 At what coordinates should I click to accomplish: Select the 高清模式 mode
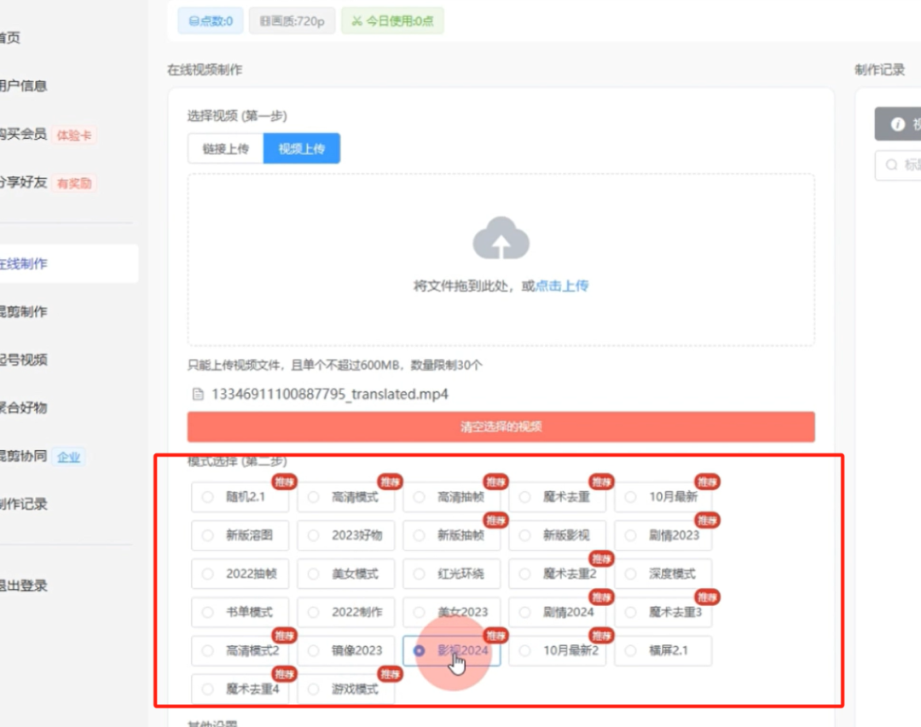pyautogui.click(x=346, y=497)
